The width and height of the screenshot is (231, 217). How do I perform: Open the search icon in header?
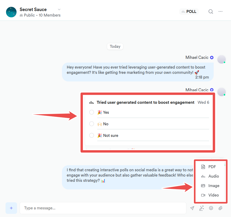coord(211,12)
